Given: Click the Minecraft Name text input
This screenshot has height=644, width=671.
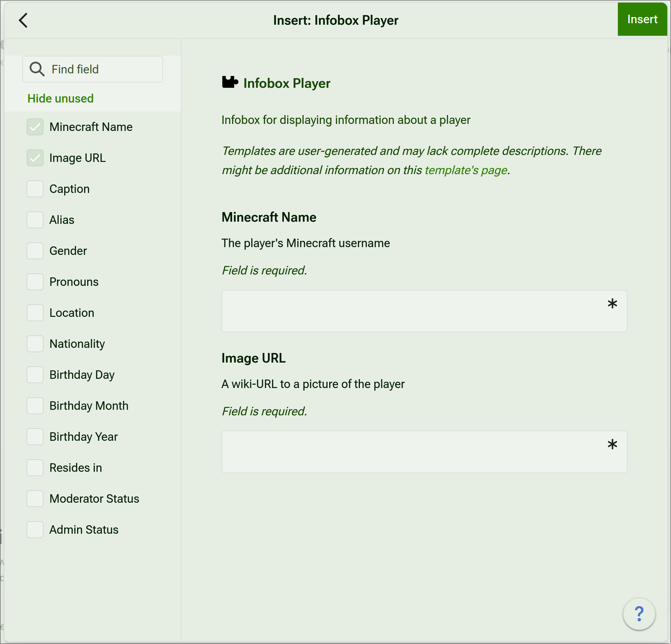Looking at the screenshot, I should click(x=413, y=311).
